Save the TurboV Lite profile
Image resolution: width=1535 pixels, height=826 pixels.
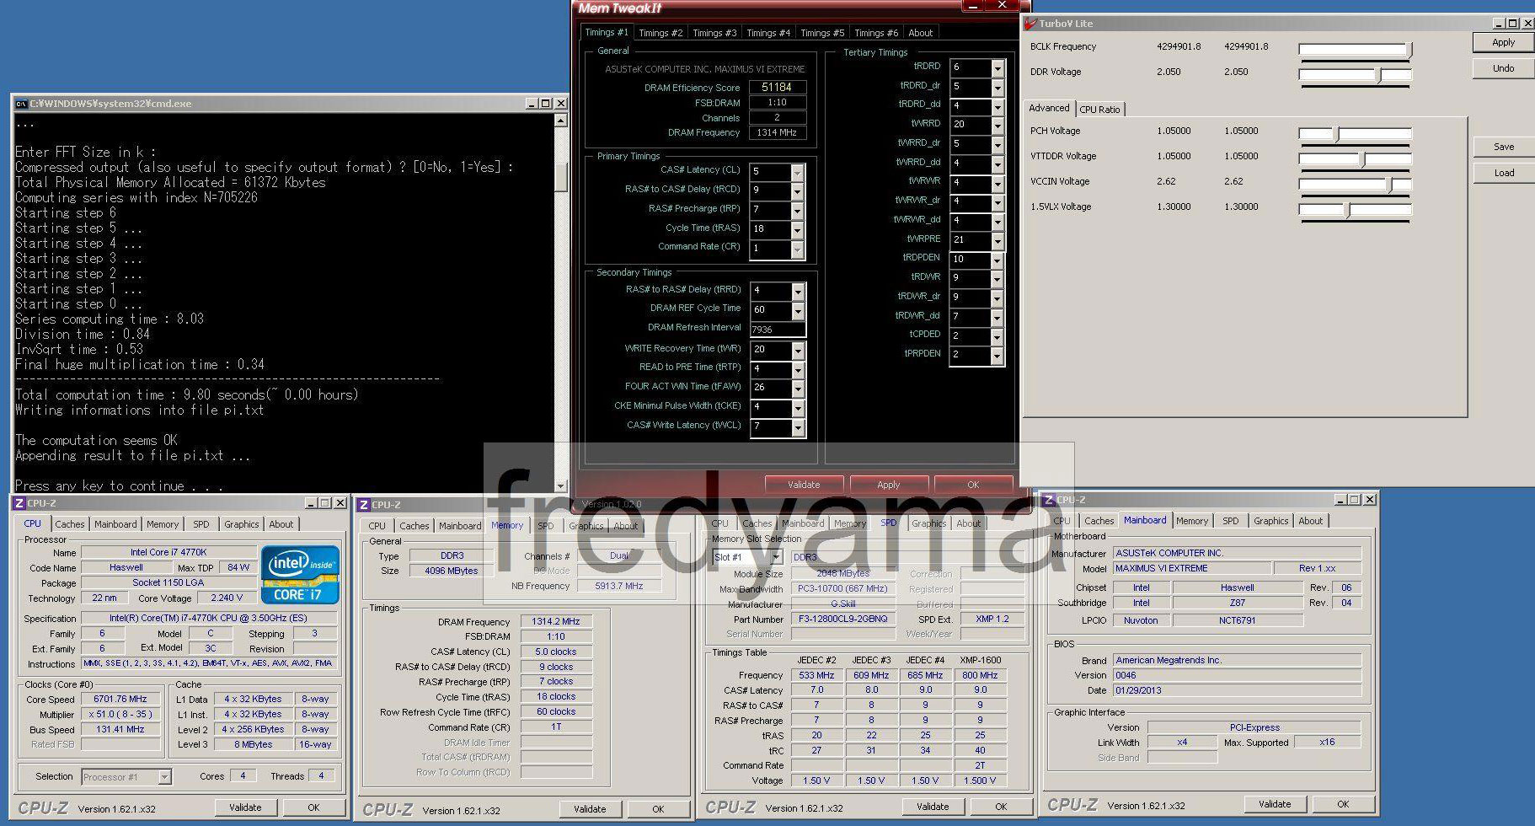1503,147
